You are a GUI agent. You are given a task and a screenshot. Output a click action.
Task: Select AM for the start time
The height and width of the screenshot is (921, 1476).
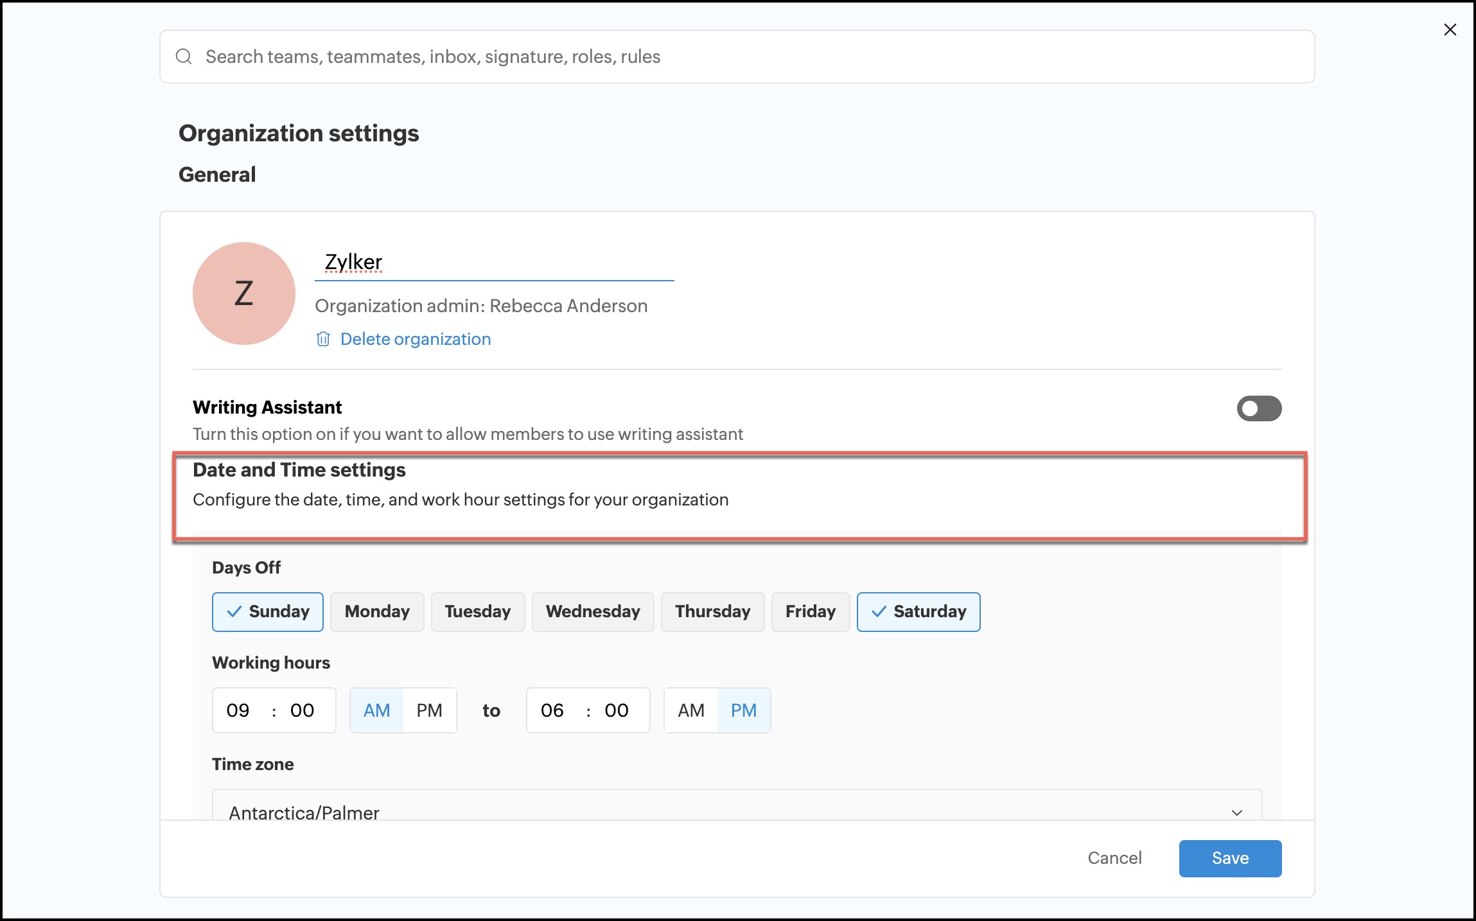click(376, 710)
